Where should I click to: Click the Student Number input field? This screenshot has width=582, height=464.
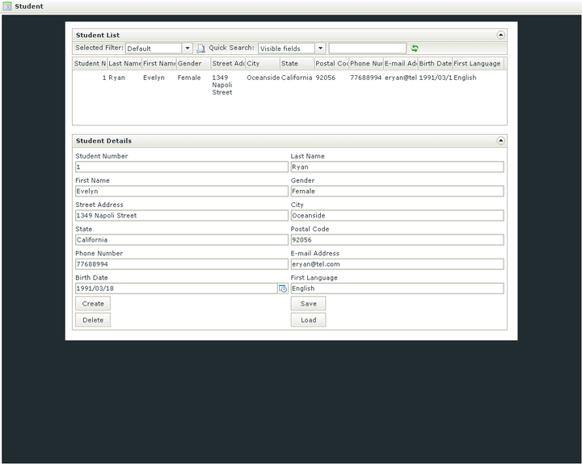(x=182, y=167)
